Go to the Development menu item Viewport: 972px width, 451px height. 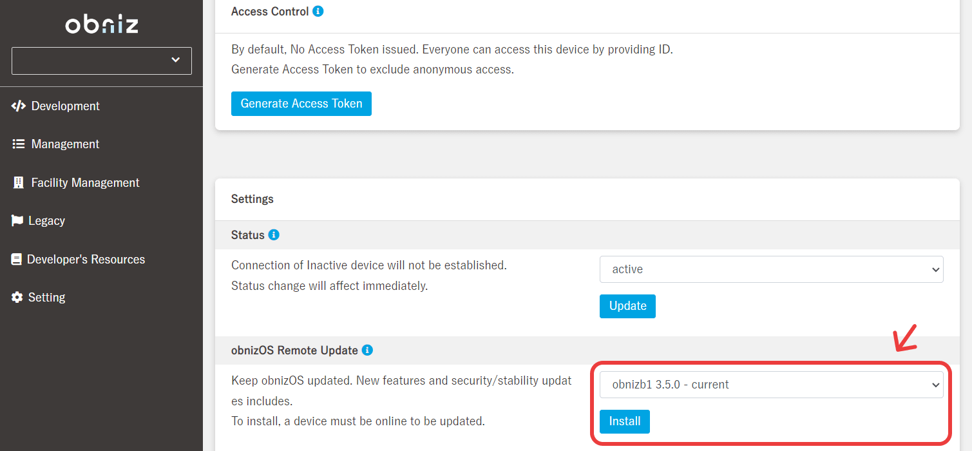pyautogui.click(x=66, y=106)
